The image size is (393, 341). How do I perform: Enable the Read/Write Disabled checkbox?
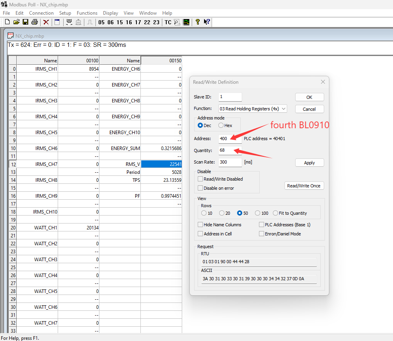click(x=200, y=179)
